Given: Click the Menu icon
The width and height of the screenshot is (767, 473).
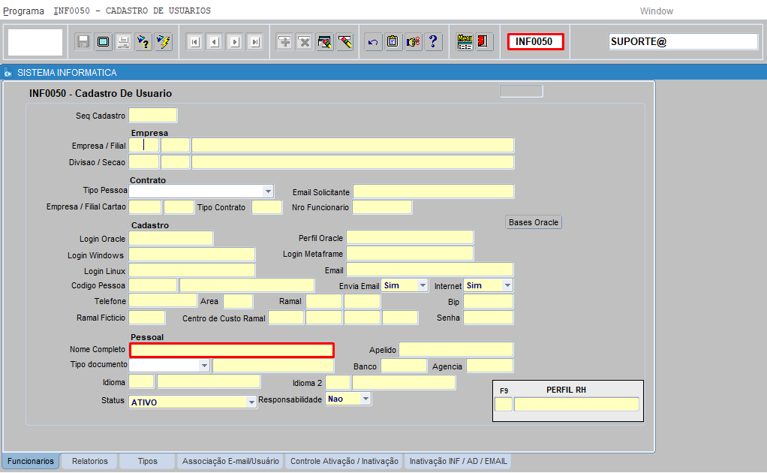Looking at the screenshot, I should pos(465,41).
